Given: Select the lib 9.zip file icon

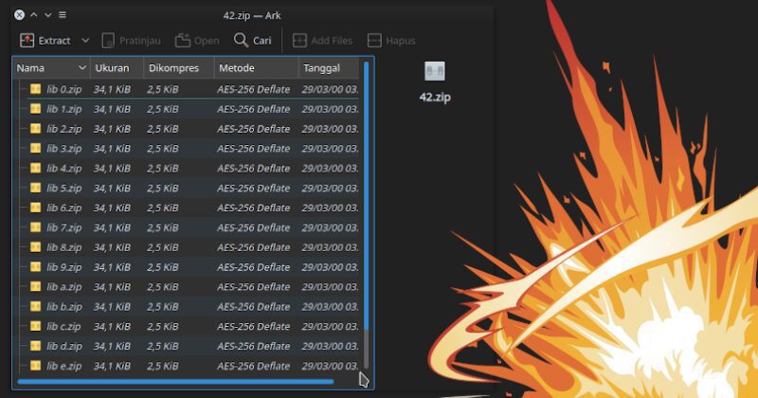Looking at the screenshot, I should point(35,267).
